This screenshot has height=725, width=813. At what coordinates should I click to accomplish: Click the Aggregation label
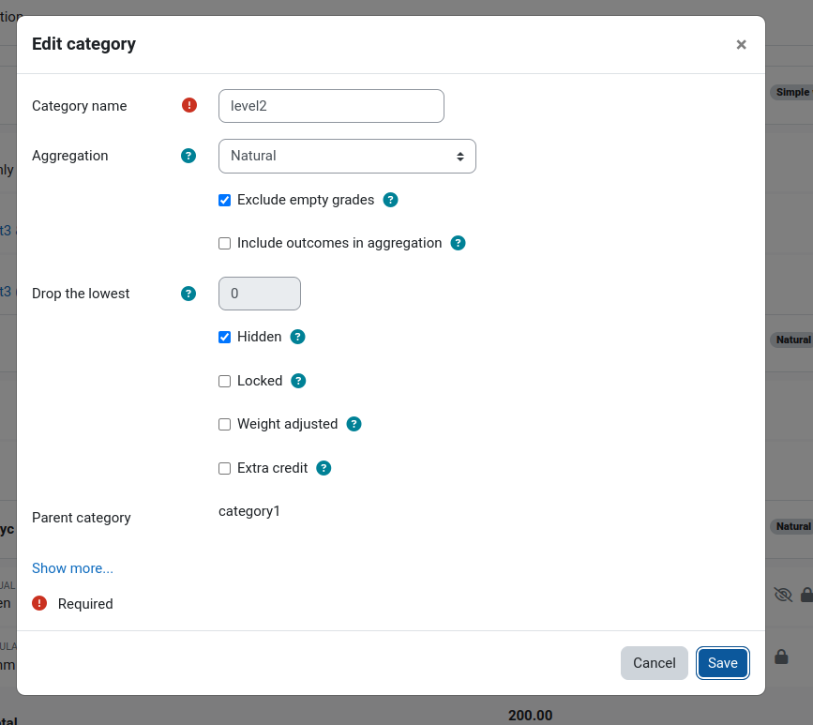point(70,156)
